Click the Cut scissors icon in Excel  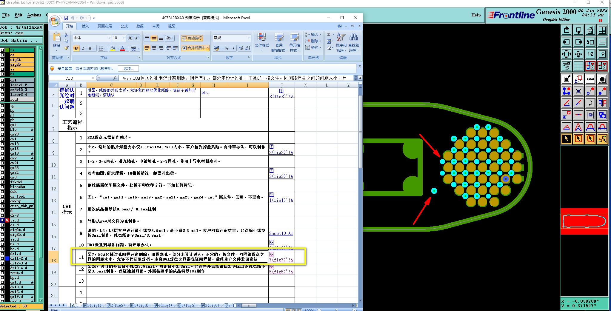[x=66, y=35]
